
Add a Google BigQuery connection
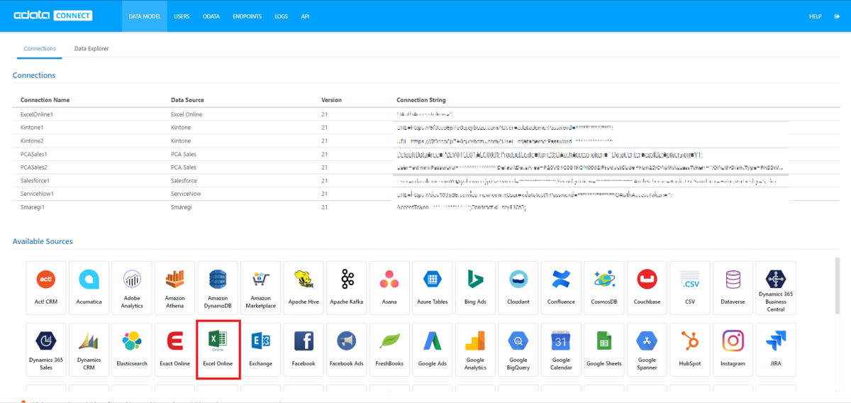(518, 350)
